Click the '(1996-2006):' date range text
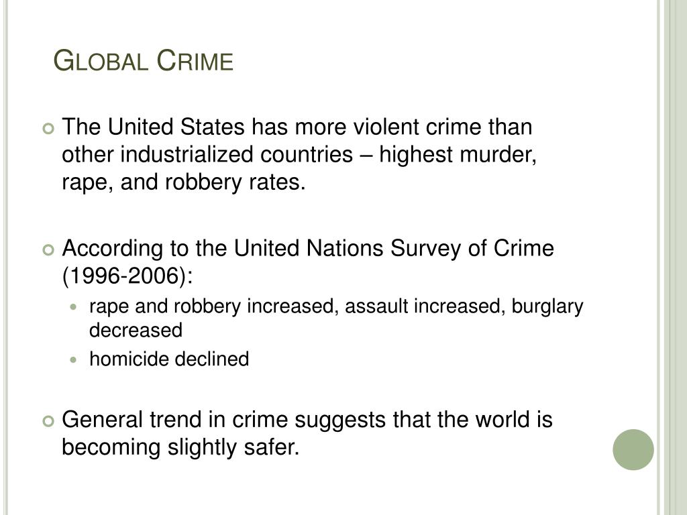This screenshot has height=515, width=687. point(127,276)
